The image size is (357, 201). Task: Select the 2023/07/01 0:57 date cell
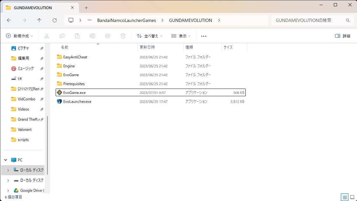[153, 92]
